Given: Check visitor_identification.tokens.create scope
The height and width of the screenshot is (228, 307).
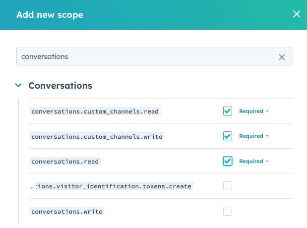Looking at the screenshot, I should pyautogui.click(x=228, y=186).
